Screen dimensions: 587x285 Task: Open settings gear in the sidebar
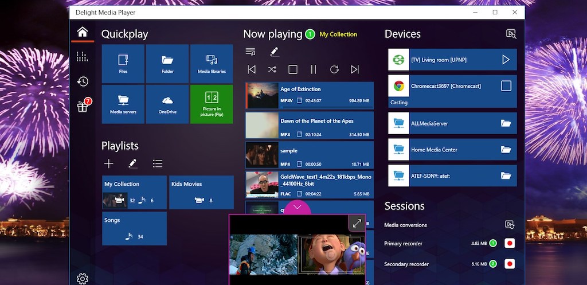pos(83,279)
